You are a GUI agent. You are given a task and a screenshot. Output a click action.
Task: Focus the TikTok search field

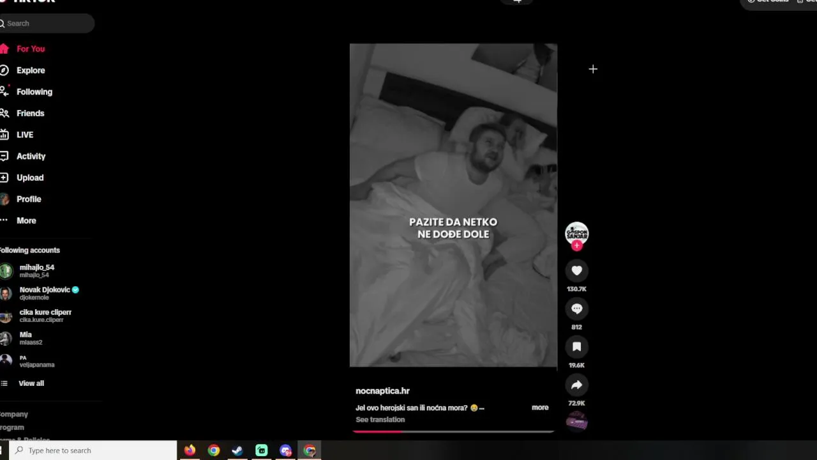point(47,23)
